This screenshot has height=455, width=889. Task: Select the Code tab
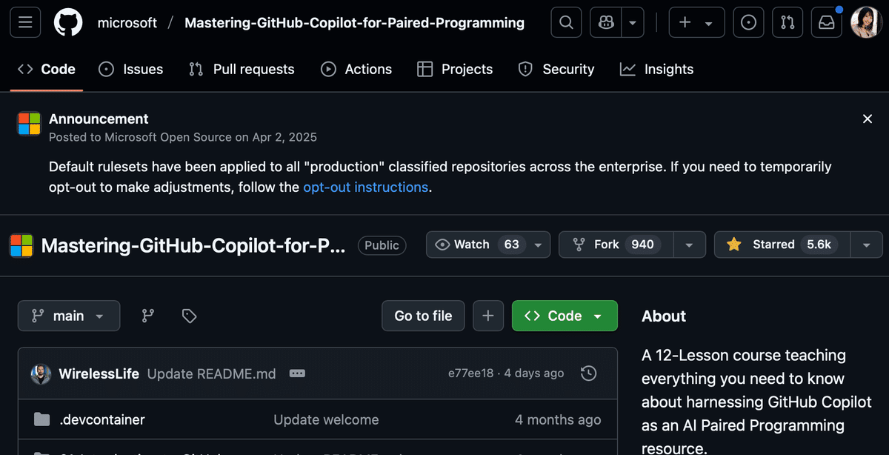click(x=47, y=69)
